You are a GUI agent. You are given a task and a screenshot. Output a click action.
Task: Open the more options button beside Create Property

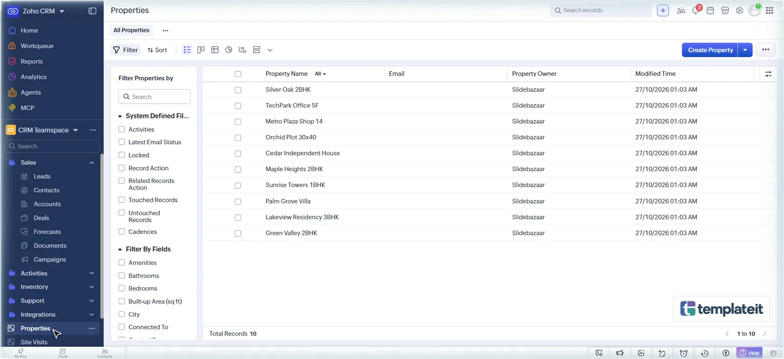(x=765, y=50)
